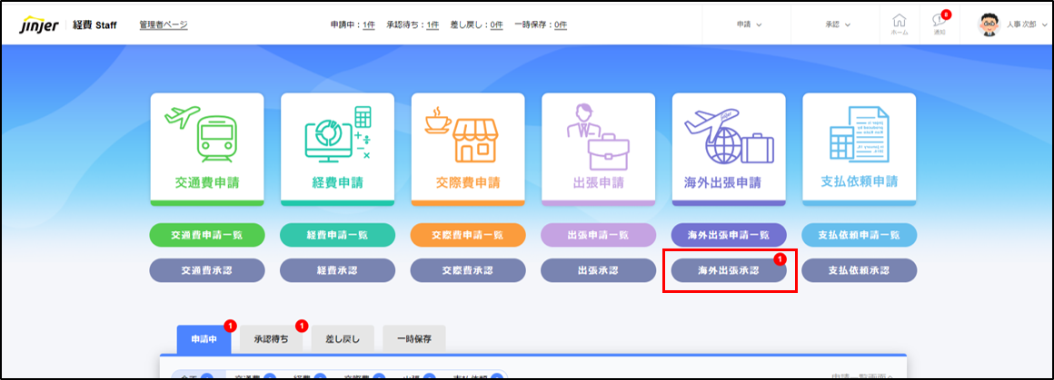Click the 交通費申請一覧 green button
The image size is (1054, 380).
pos(207,236)
